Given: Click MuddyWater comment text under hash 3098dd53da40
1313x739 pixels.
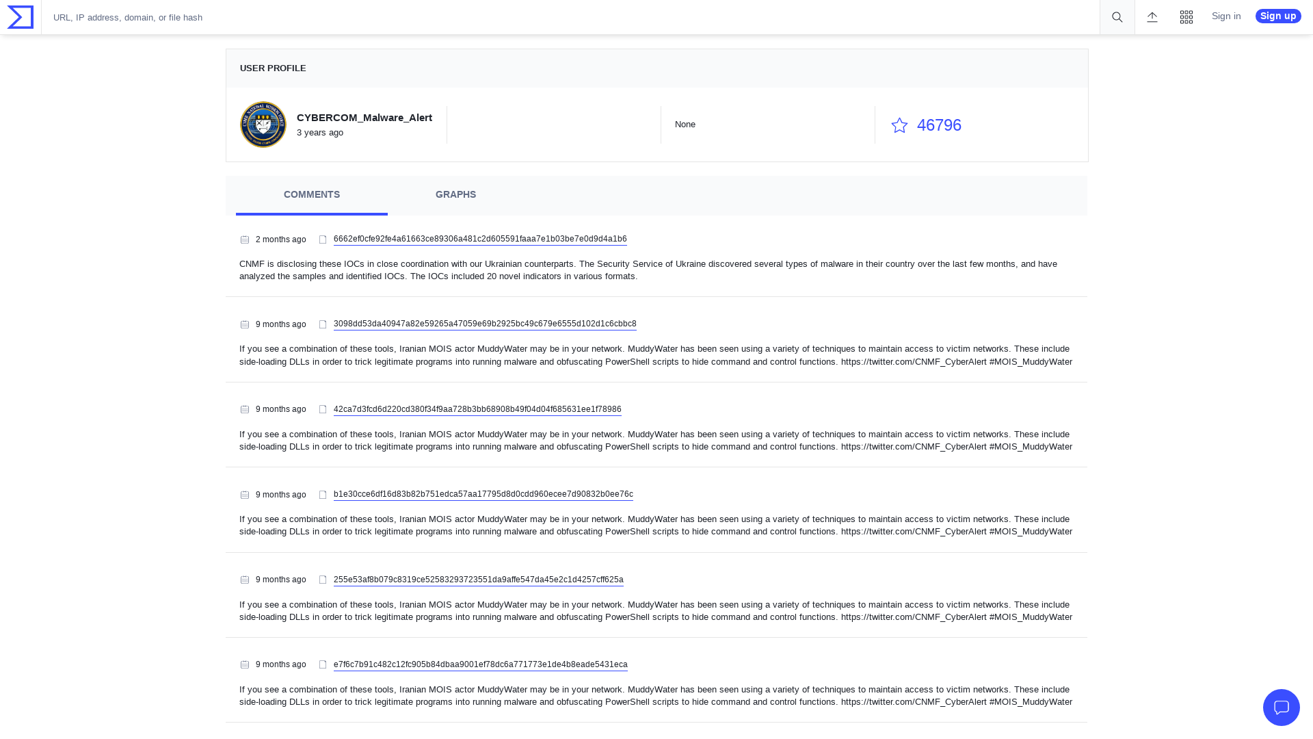Looking at the screenshot, I should tap(656, 355).
